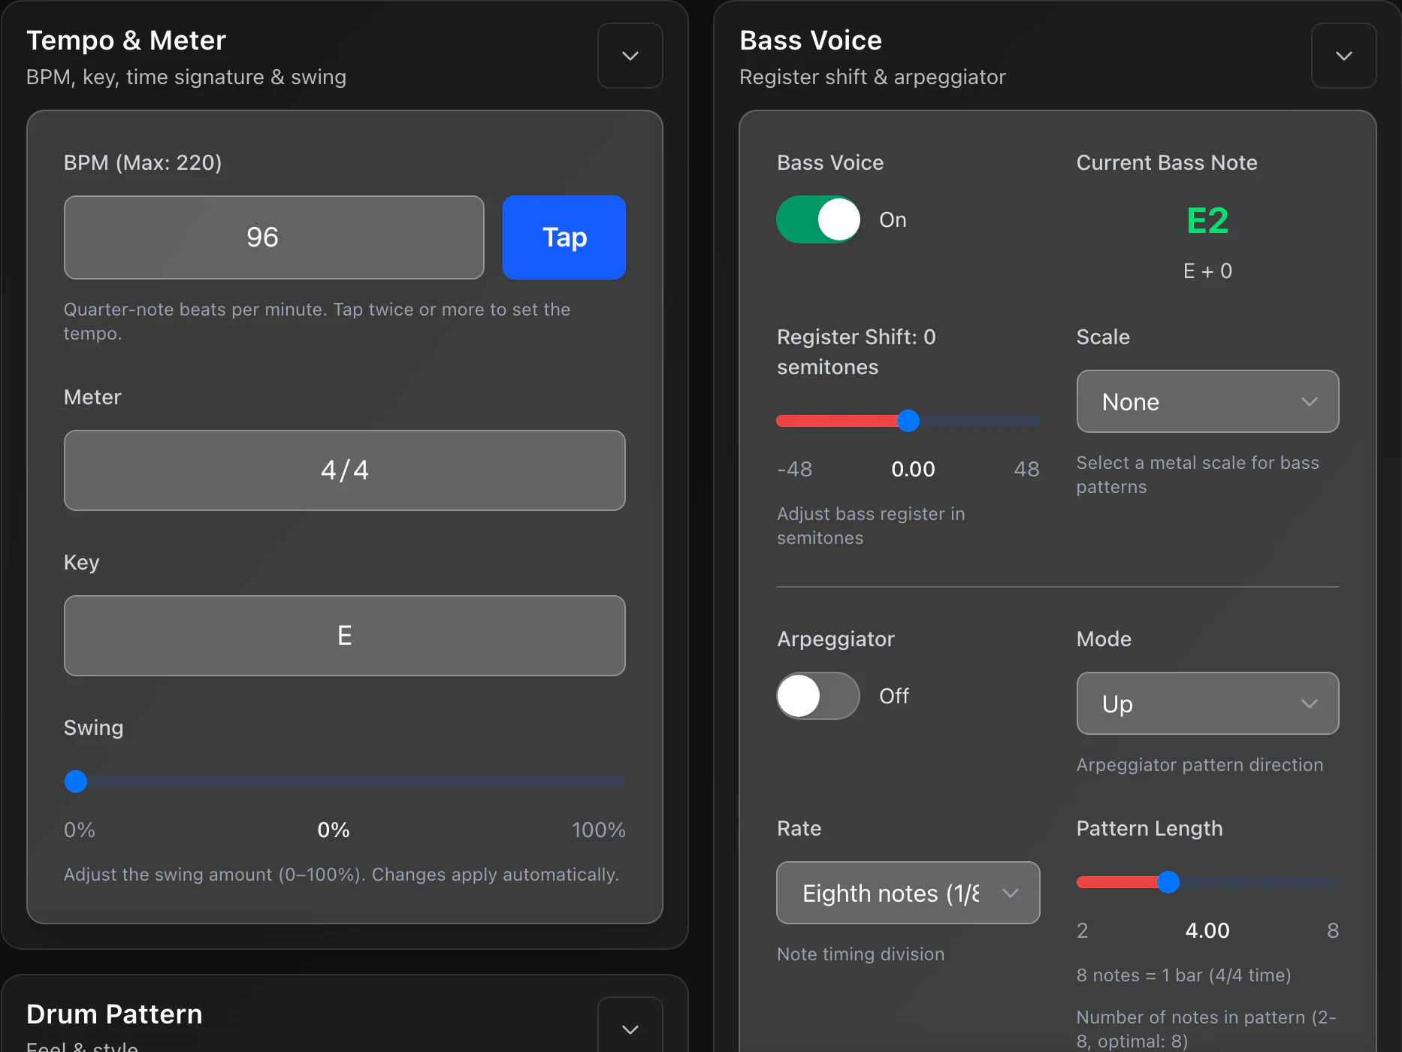This screenshot has height=1052, width=1402.
Task: Click the chevron arrow inside Rate dropdown
Action: coord(1011,893)
